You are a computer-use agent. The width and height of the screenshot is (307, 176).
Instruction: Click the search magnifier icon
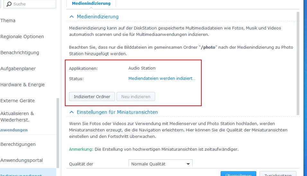tap(9, 4)
